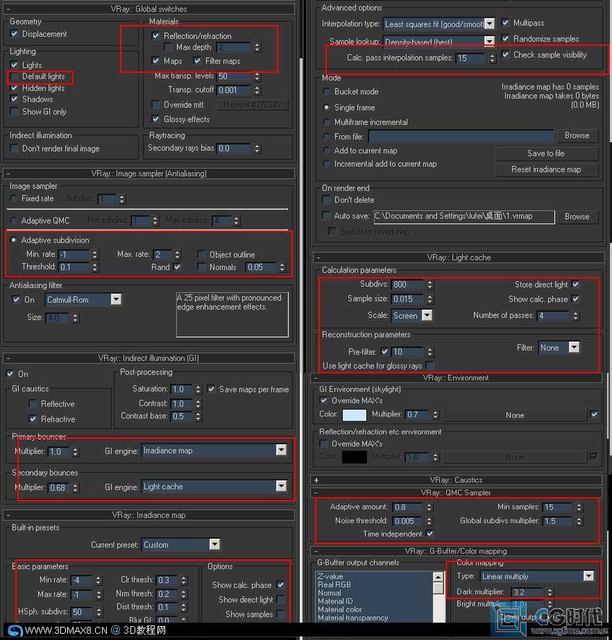Toggle GI Environment Override MAX's checkbox
Image resolution: width=612 pixels, height=640 pixels.
[323, 401]
